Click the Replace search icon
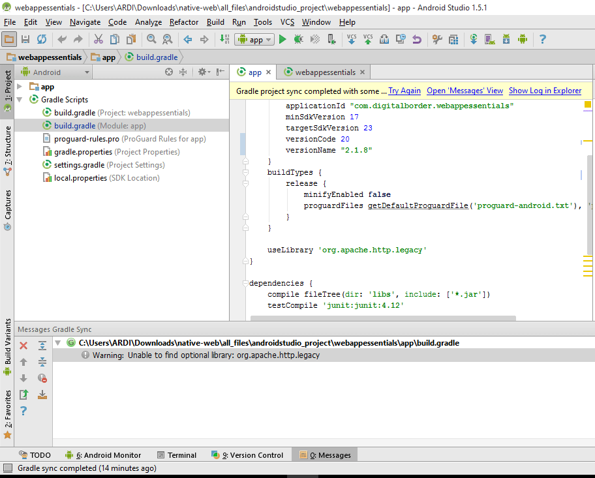This screenshot has width=595, height=478. tap(167, 39)
